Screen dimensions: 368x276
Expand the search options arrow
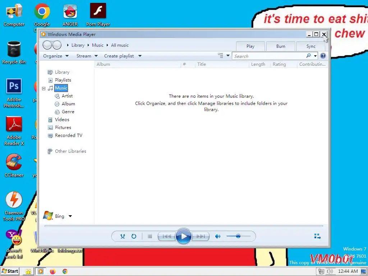(315, 56)
